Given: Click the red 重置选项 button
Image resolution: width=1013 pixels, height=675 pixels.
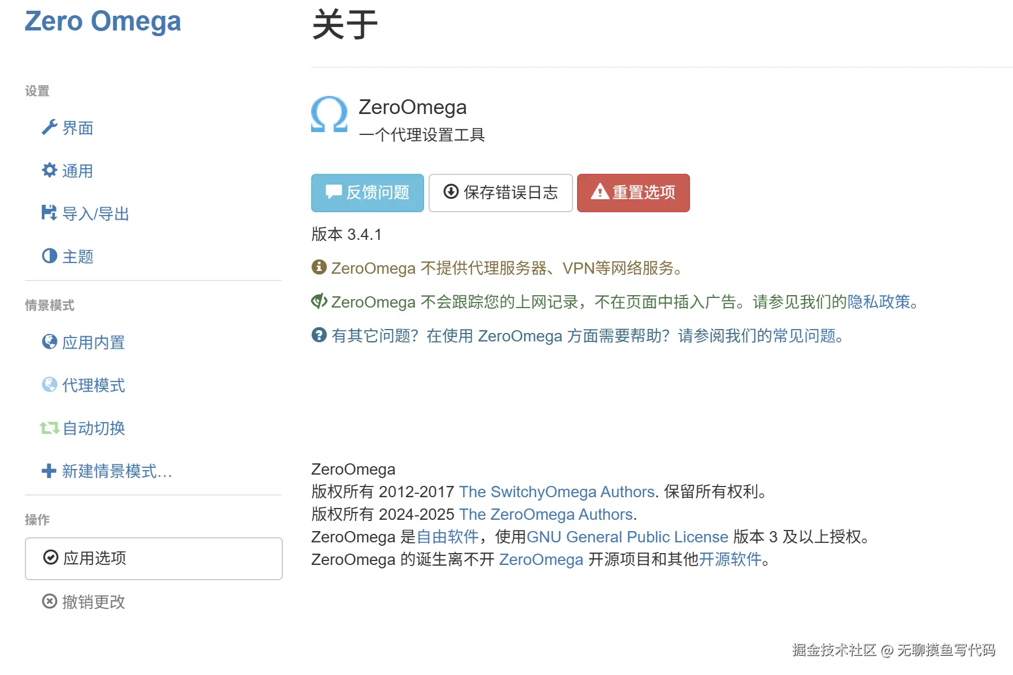Looking at the screenshot, I should (634, 193).
